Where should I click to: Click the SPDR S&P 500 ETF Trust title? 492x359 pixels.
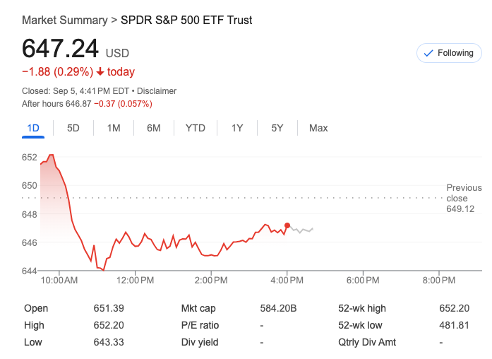pyautogui.click(x=187, y=20)
